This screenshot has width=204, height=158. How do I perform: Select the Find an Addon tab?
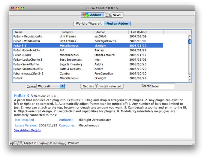click(117, 23)
